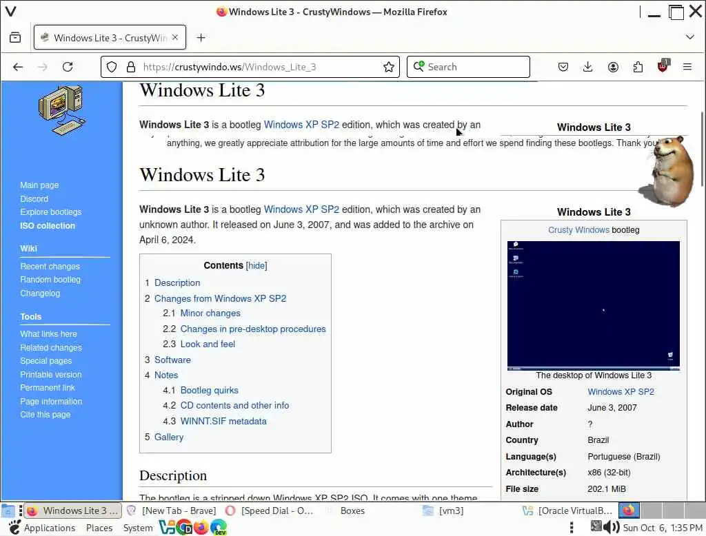
Task: Select the Windows Lite 3 browser tab
Action: tap(110, 37)
